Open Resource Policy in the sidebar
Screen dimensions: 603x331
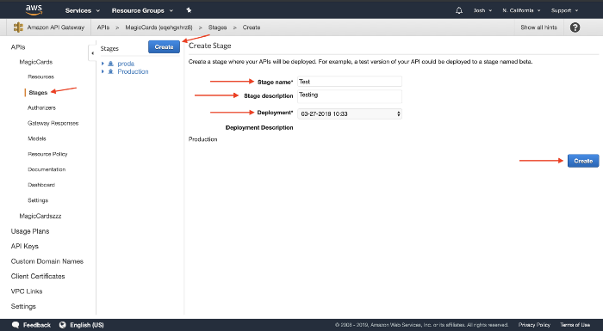click(x=47, y=154)
